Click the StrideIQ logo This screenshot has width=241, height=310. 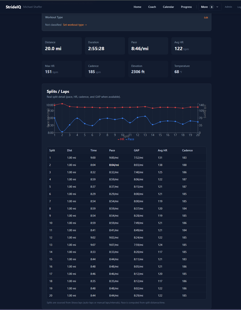[13, 7]
